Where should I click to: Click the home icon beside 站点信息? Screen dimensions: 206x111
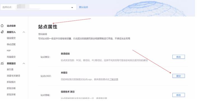point(2,26)
